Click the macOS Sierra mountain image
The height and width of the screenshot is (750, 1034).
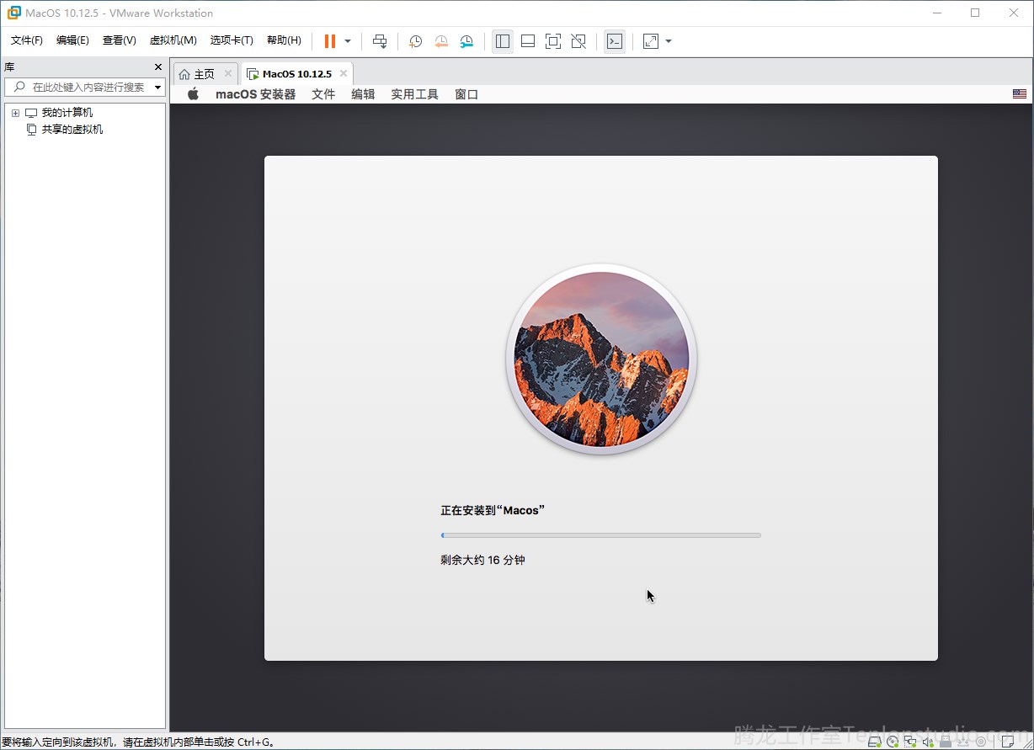[x=601, y=359]
